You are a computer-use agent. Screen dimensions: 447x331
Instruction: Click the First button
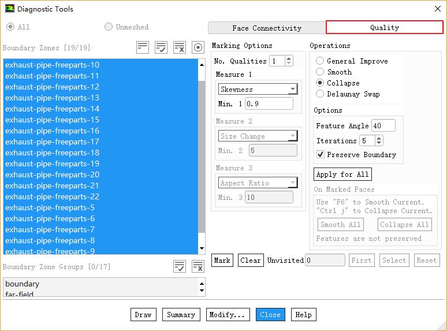362,261
